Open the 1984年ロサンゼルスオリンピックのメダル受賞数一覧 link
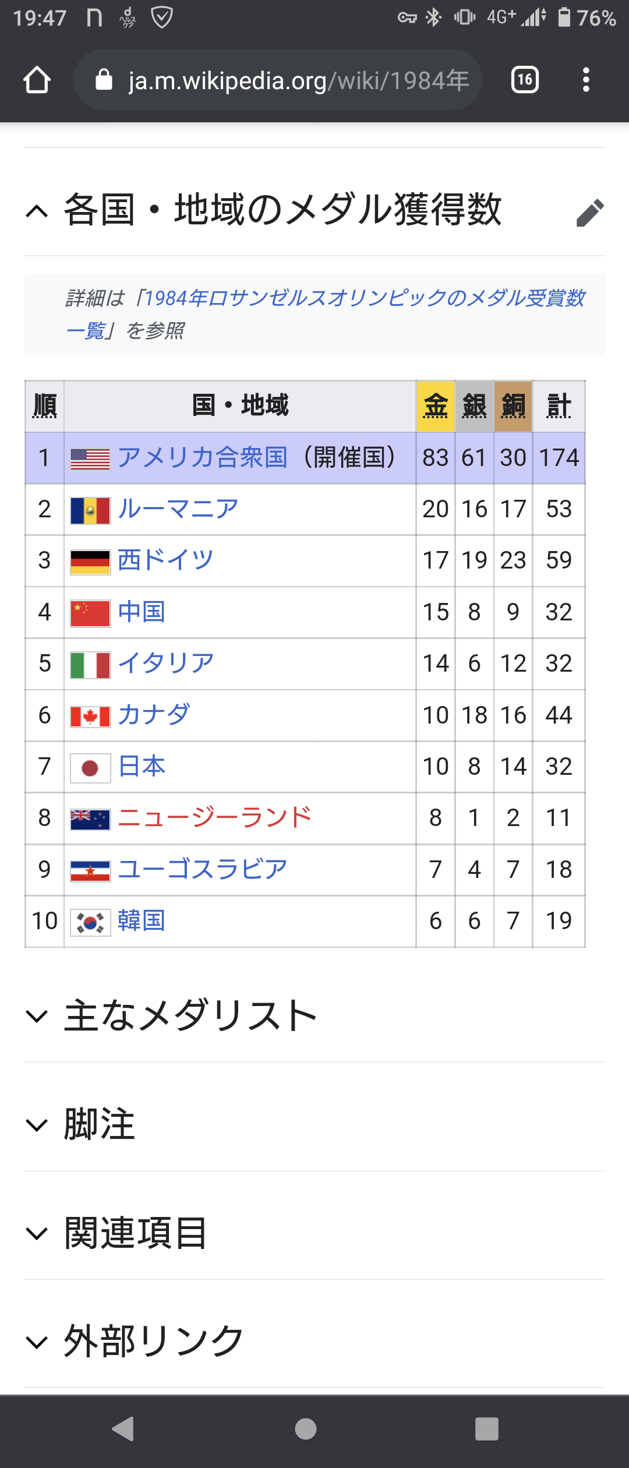This screenshot has height=1468, width=629. click(x=361, y=298)
